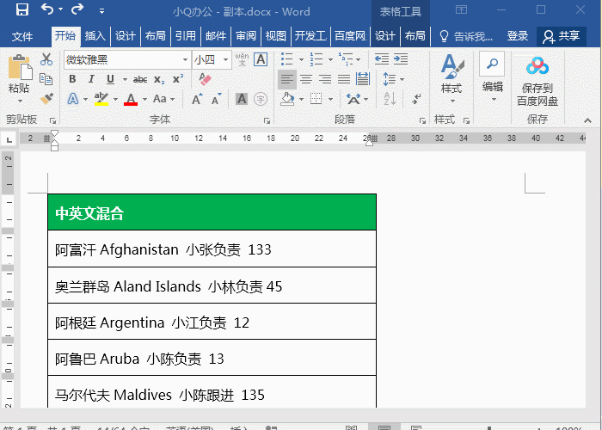Click the 告诉我 search box

click(x=466, y=36)
